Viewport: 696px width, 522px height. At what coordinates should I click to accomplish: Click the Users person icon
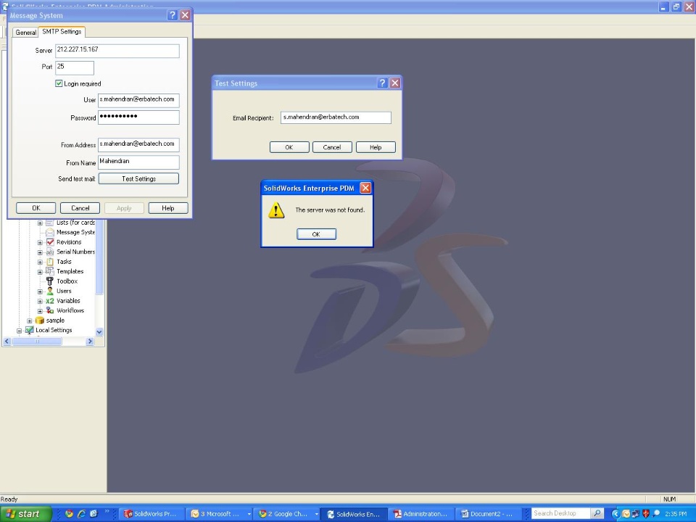[50, 291]
